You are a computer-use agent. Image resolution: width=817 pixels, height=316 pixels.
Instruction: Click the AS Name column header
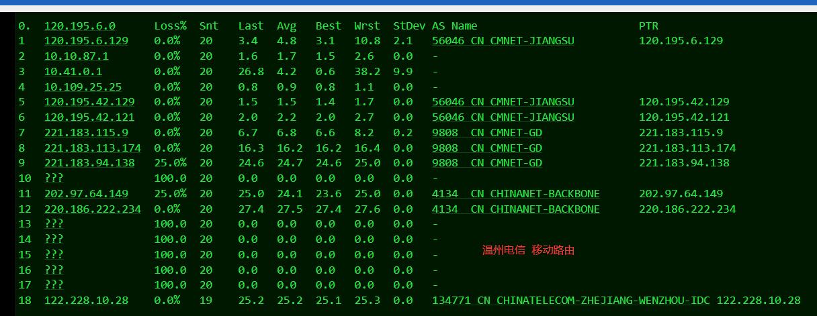(455, 25)
